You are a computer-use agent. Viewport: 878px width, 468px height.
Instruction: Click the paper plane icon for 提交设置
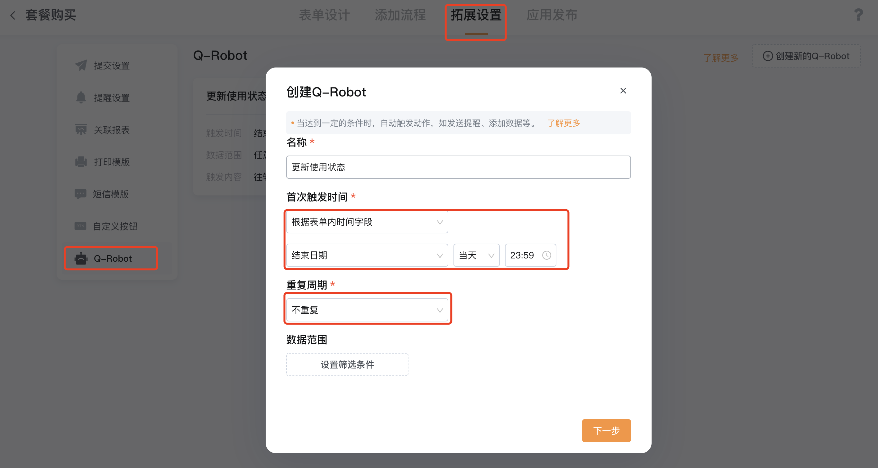point(81,65)
